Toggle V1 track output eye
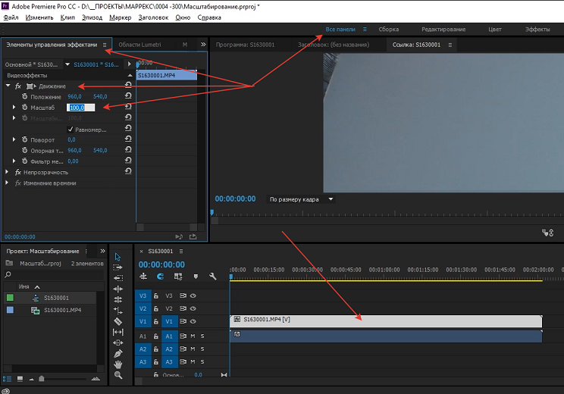The height and width of the screenshot is (394, 564). (x=193, y=321)
